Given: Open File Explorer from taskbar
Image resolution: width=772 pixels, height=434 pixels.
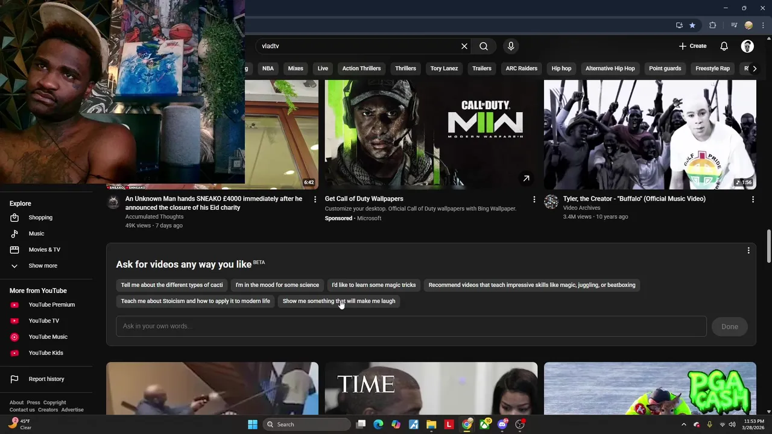Looking at the screenshot, I should click(431, 424).
